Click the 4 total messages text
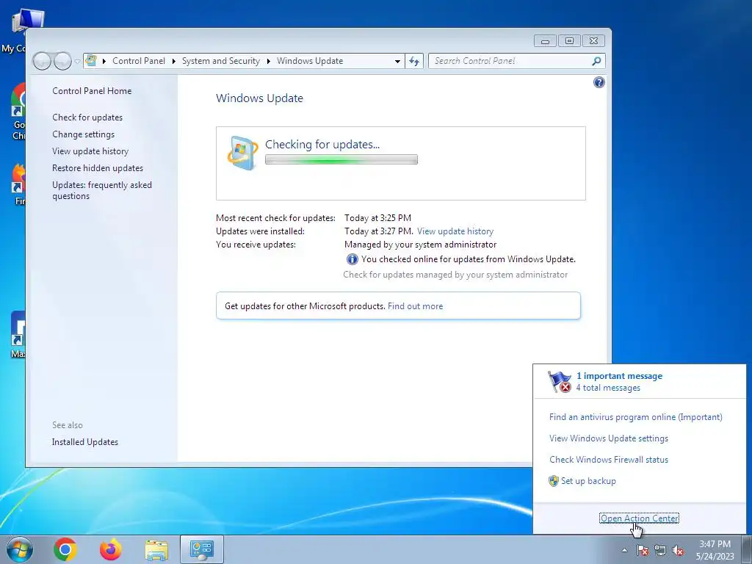 608,388
